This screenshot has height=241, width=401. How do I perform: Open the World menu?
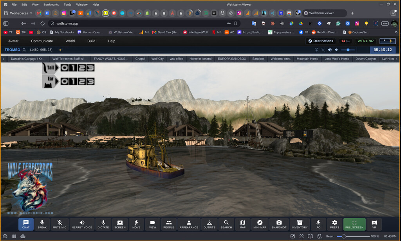point(70,41)
